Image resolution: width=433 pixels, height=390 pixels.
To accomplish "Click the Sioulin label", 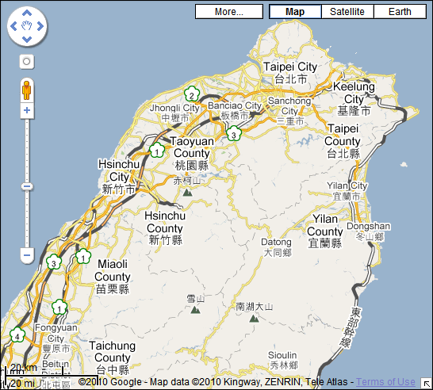I will [282, 360].
